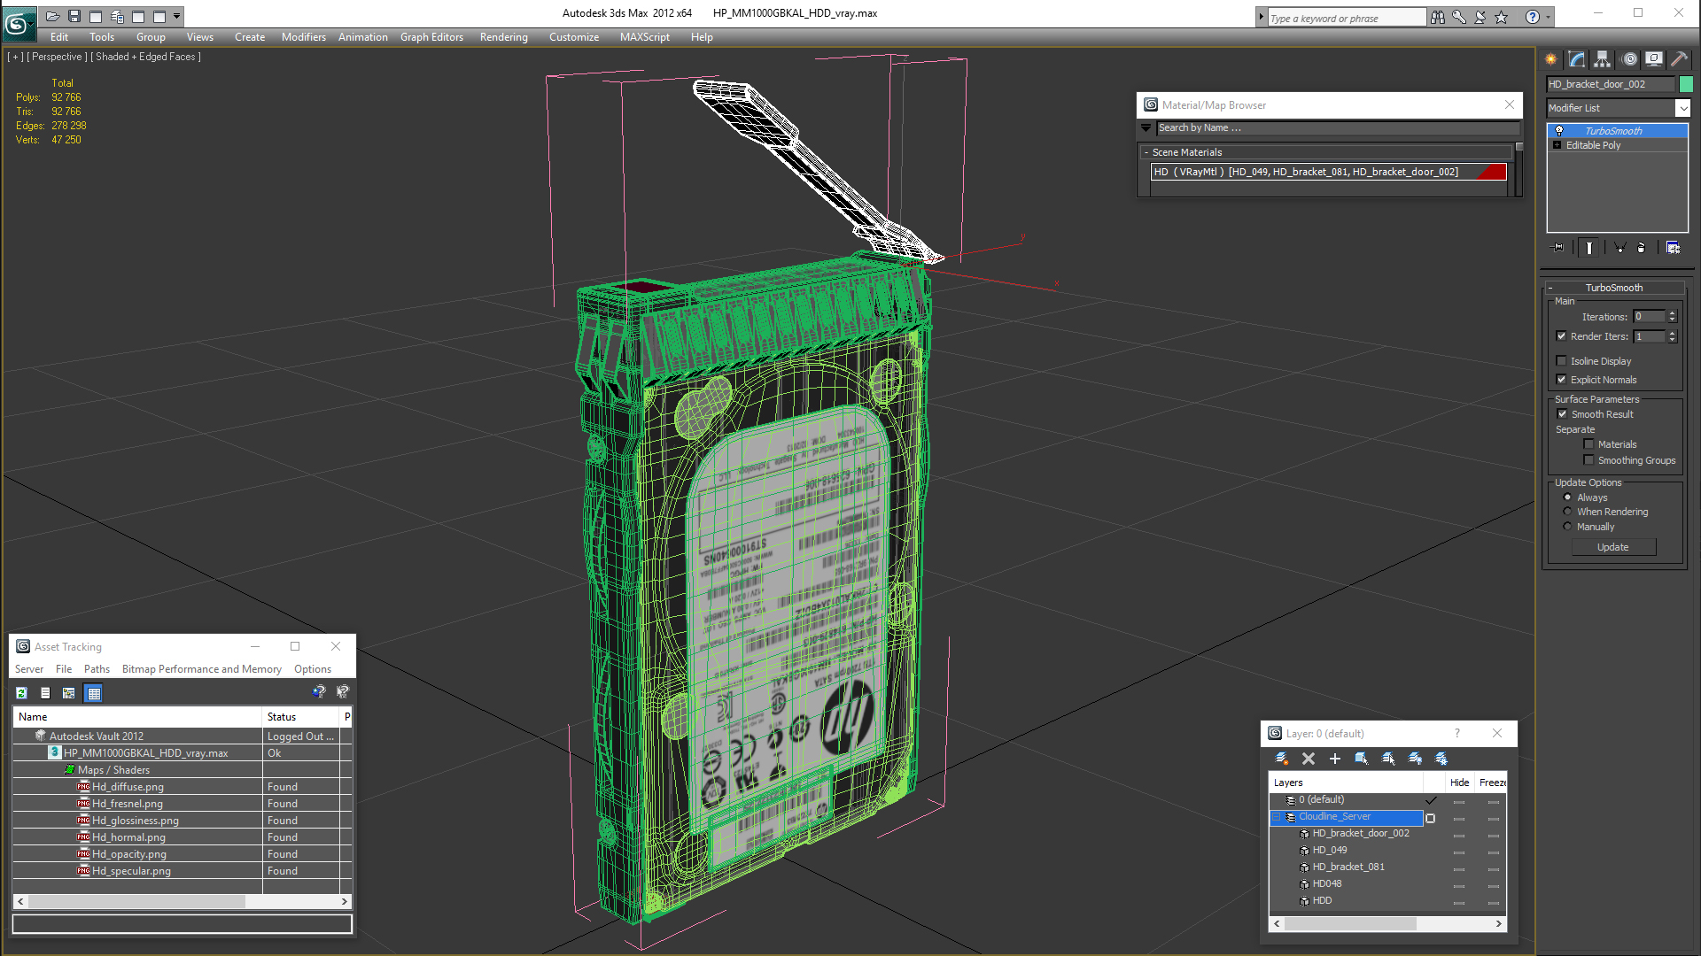The width and height of the screenshot is (1701, 956).
Task: Open the Modifier List dropdown
Action: [x=1682, y=108]
